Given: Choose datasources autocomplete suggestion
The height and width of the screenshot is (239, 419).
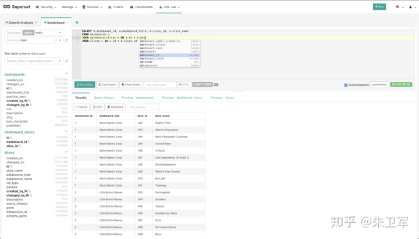Looking at the screenshot, I should click(169, 66).
